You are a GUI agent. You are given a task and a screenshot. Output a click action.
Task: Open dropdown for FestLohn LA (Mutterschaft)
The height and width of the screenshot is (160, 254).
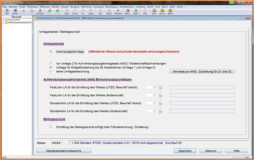click(154, 95)
